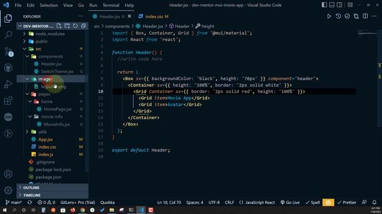Open file history timeline icon in editor toolbar
Screen dimensions: 382x214
coord(338,16)
